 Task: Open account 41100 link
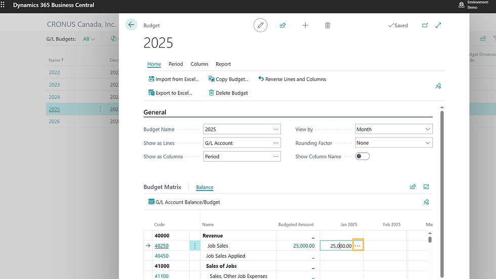click(x=161, y=276)
